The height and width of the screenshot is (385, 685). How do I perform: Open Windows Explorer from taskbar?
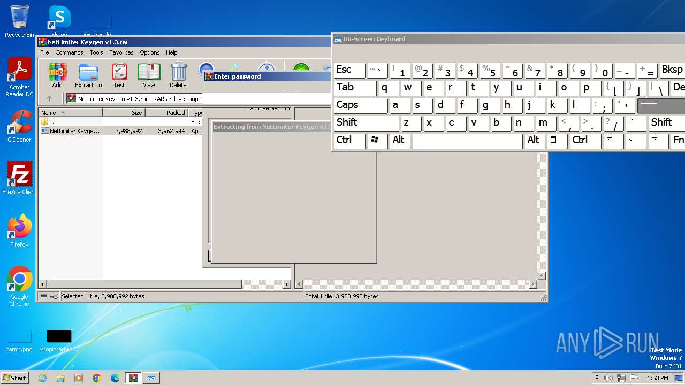point(60,378)
